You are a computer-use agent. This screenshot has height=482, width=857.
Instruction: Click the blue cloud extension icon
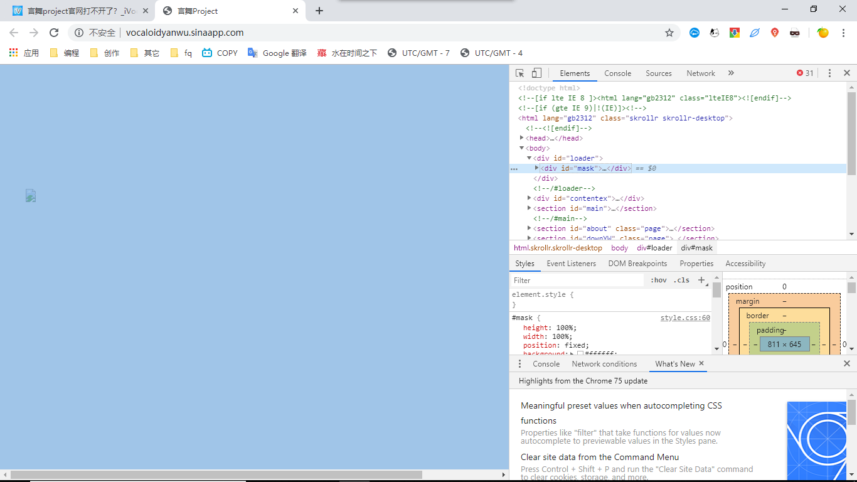click(x=695, y=33)
